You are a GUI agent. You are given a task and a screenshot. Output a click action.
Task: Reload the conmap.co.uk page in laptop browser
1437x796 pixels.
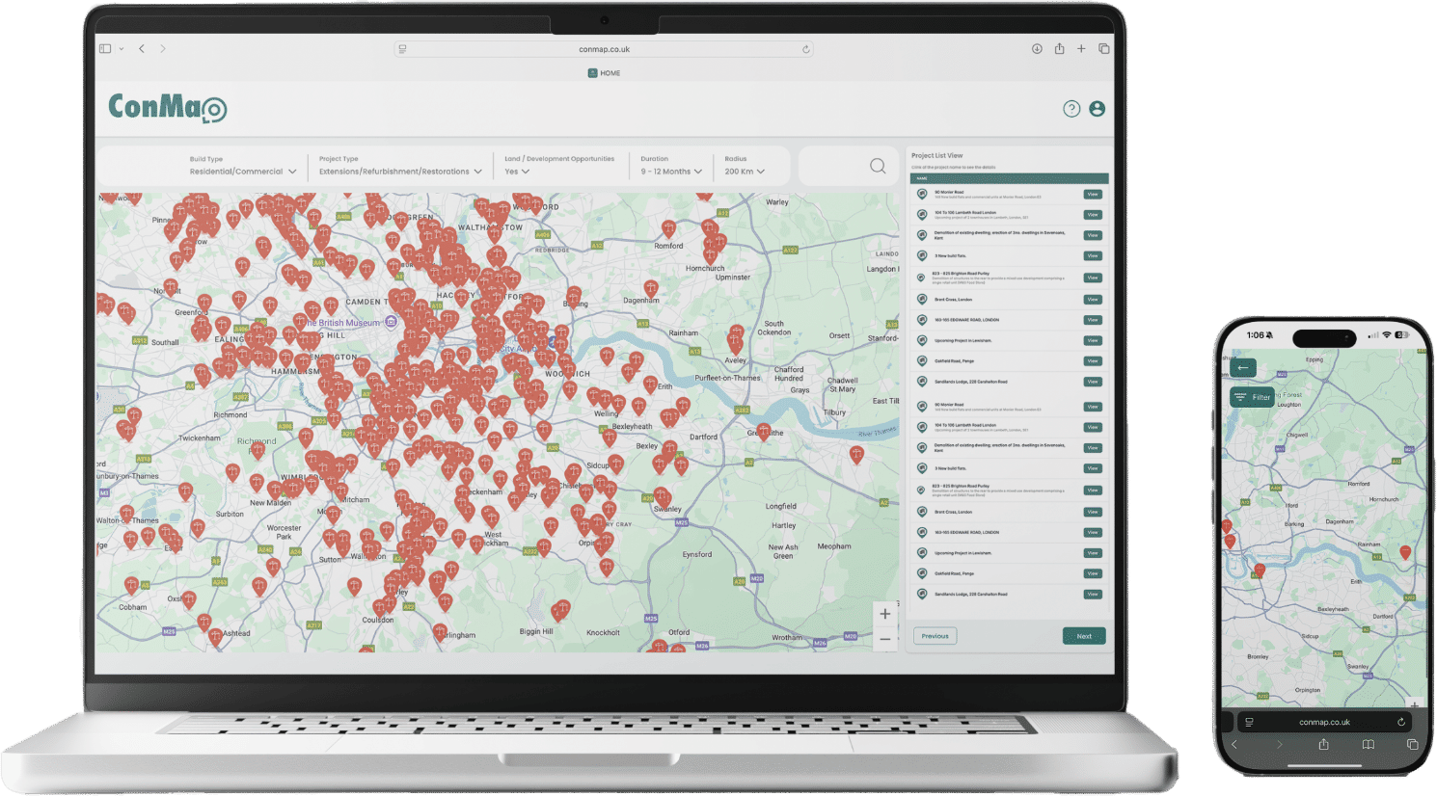pyautogui.click(x=805, y=49)
